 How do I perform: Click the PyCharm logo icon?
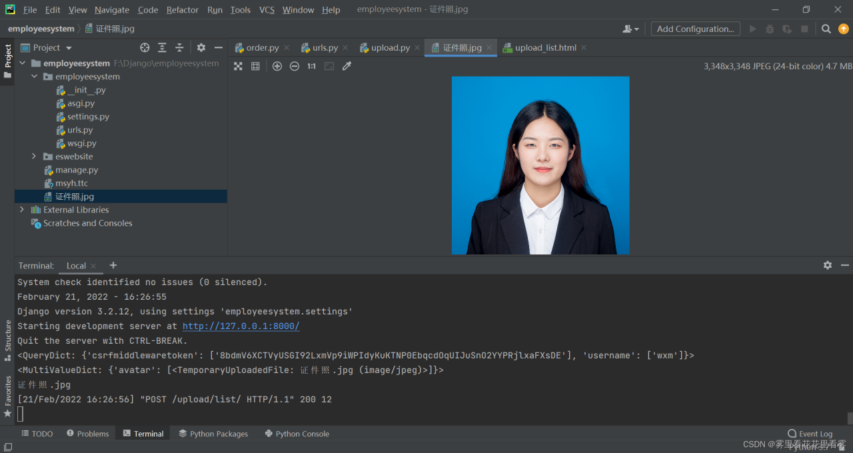pyautogui.click(x=10, y=9)
